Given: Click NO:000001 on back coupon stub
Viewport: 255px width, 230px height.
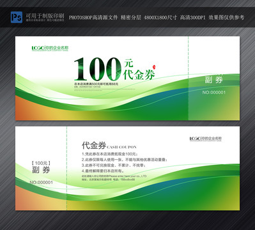Looking at the screenshot, I should coord(41,183).
